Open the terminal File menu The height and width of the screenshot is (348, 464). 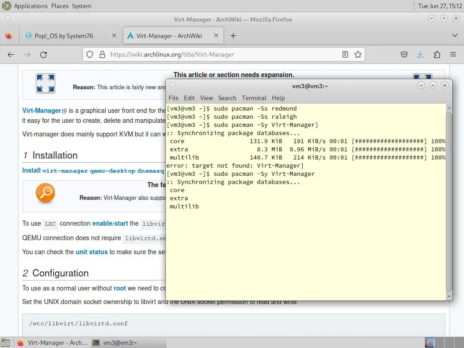[x=174, y=98]
